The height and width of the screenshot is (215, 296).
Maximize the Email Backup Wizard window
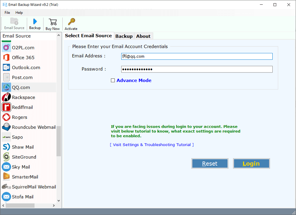(x=275, y=5)
